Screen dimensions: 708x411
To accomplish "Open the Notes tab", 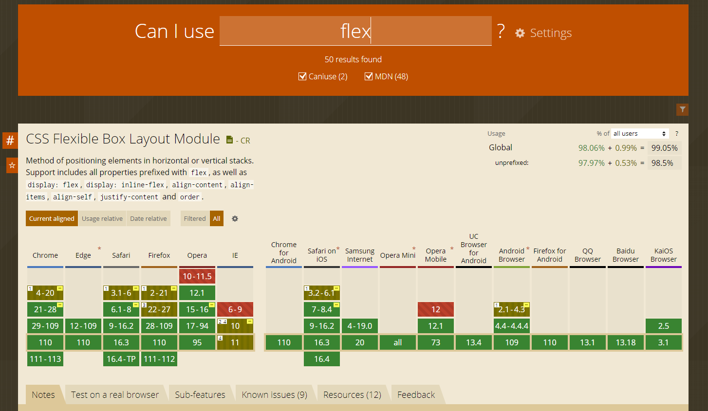I will 43,394.
